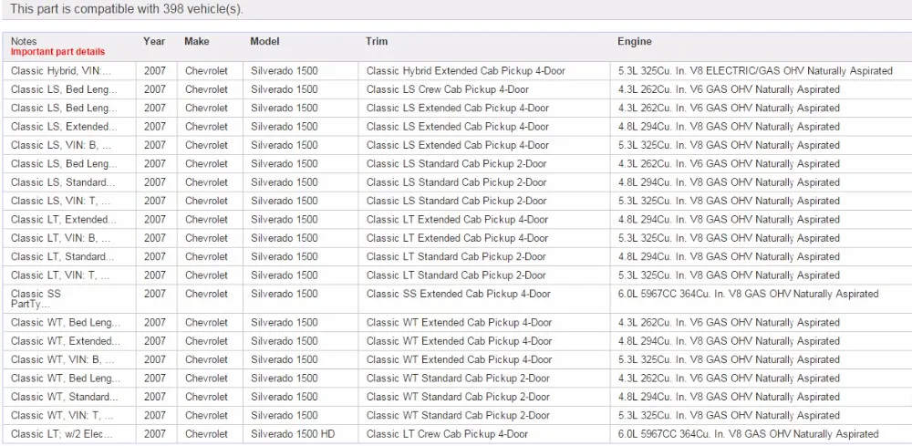
Task: Select the 'Classic SS PartTy...' notes cell
Action: 69,299
